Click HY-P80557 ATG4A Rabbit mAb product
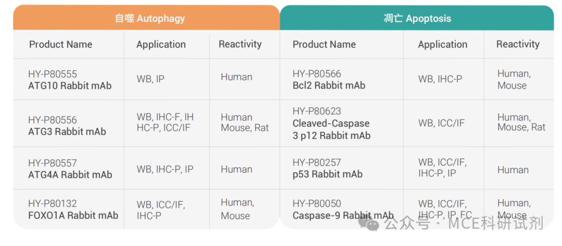Screen dimensions: 562x246 coord(70,169)
